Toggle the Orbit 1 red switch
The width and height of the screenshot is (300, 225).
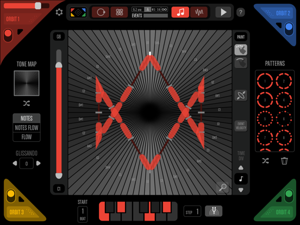pos(8,35)
